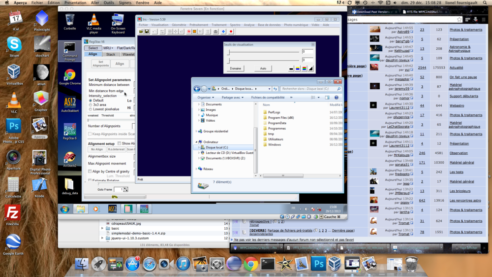Viewport: 492px width, 277px height.
Task: Click the Explorer search field
Action: [310, 89]
